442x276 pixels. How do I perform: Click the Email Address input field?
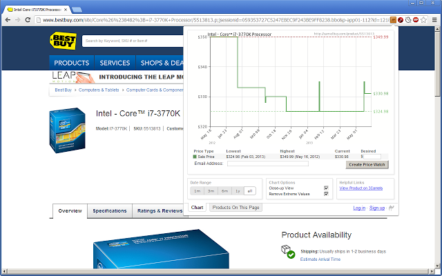coord(268,164)
